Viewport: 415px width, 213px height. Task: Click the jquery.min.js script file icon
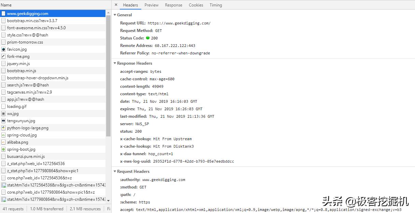[x=3, y=63]
